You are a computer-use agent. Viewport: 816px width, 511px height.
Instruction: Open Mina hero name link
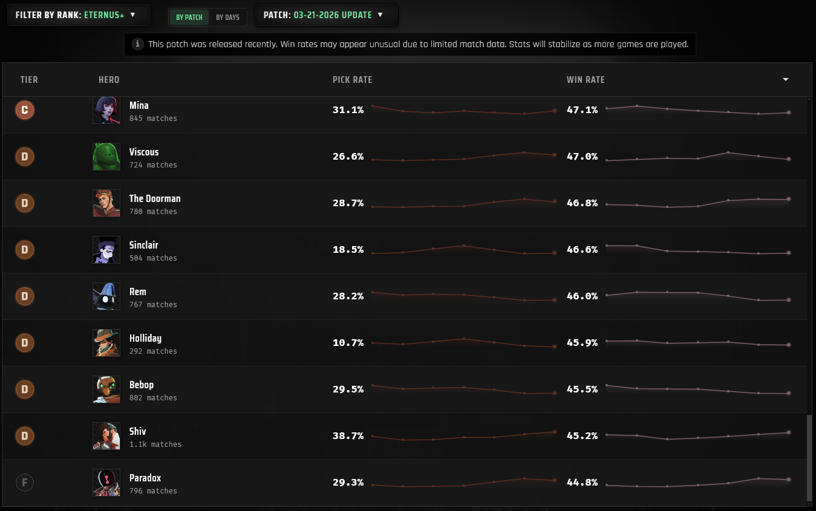[x=139, y=105]
